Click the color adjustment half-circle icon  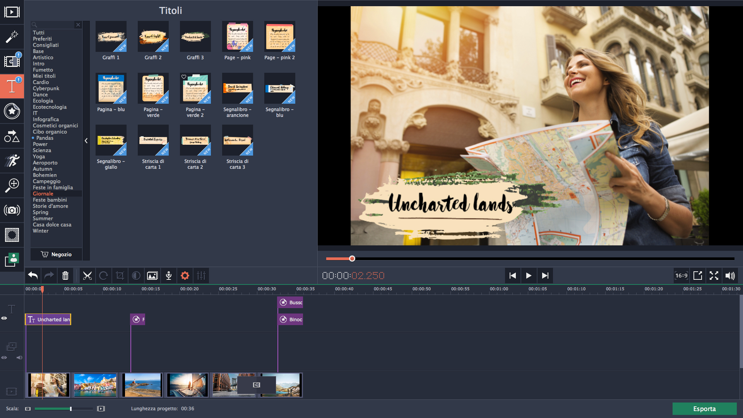(136, 276)
